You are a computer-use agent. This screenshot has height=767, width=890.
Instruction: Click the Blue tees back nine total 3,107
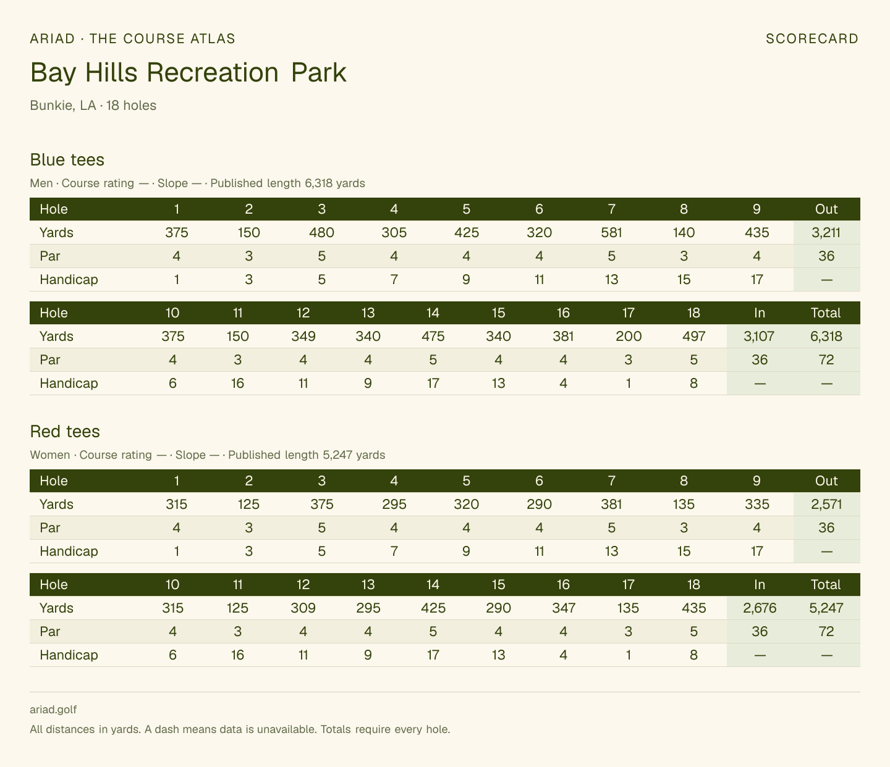760,337
